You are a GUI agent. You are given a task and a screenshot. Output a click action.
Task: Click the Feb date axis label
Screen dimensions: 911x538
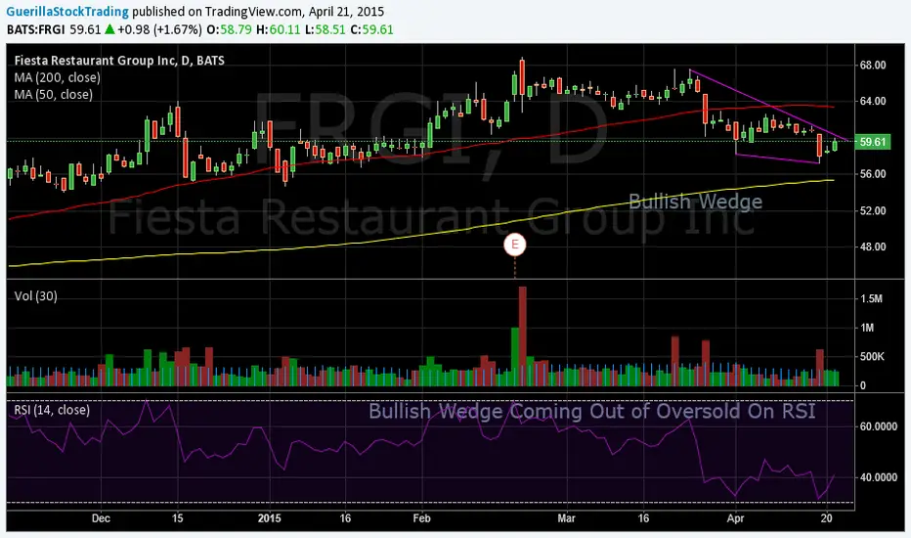422,518
